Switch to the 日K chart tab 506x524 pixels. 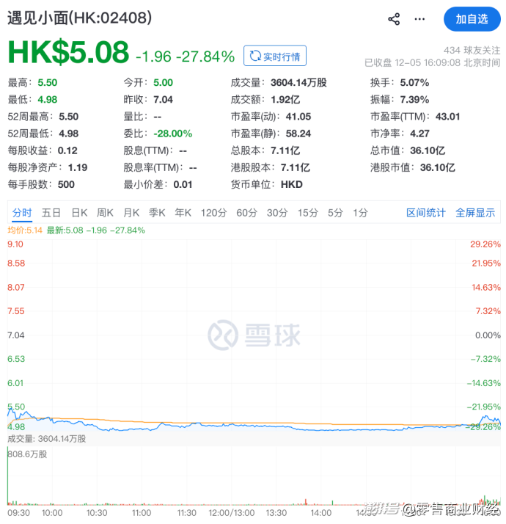pyautogui.click(x=79, y=213)
